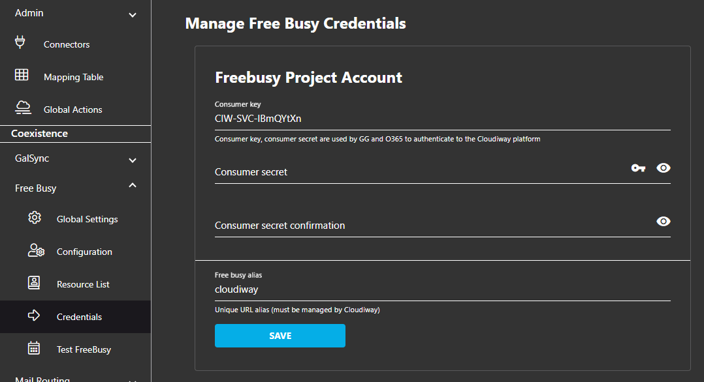Image resolution: width=704 pixels, height=382 pixels.
Task: Collapse the Free Busy section
Action: point(133,185)
